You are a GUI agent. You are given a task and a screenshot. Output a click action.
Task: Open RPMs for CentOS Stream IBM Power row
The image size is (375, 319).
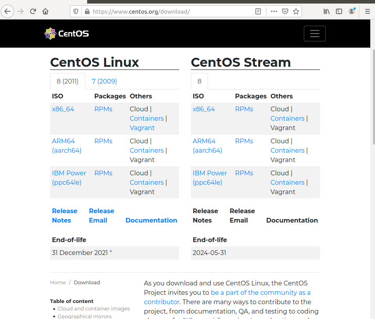pyautogui.click(x=244, y=173)
